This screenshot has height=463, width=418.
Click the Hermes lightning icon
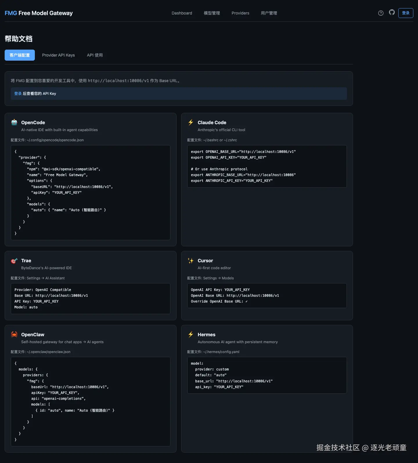[x=191, y=334]
